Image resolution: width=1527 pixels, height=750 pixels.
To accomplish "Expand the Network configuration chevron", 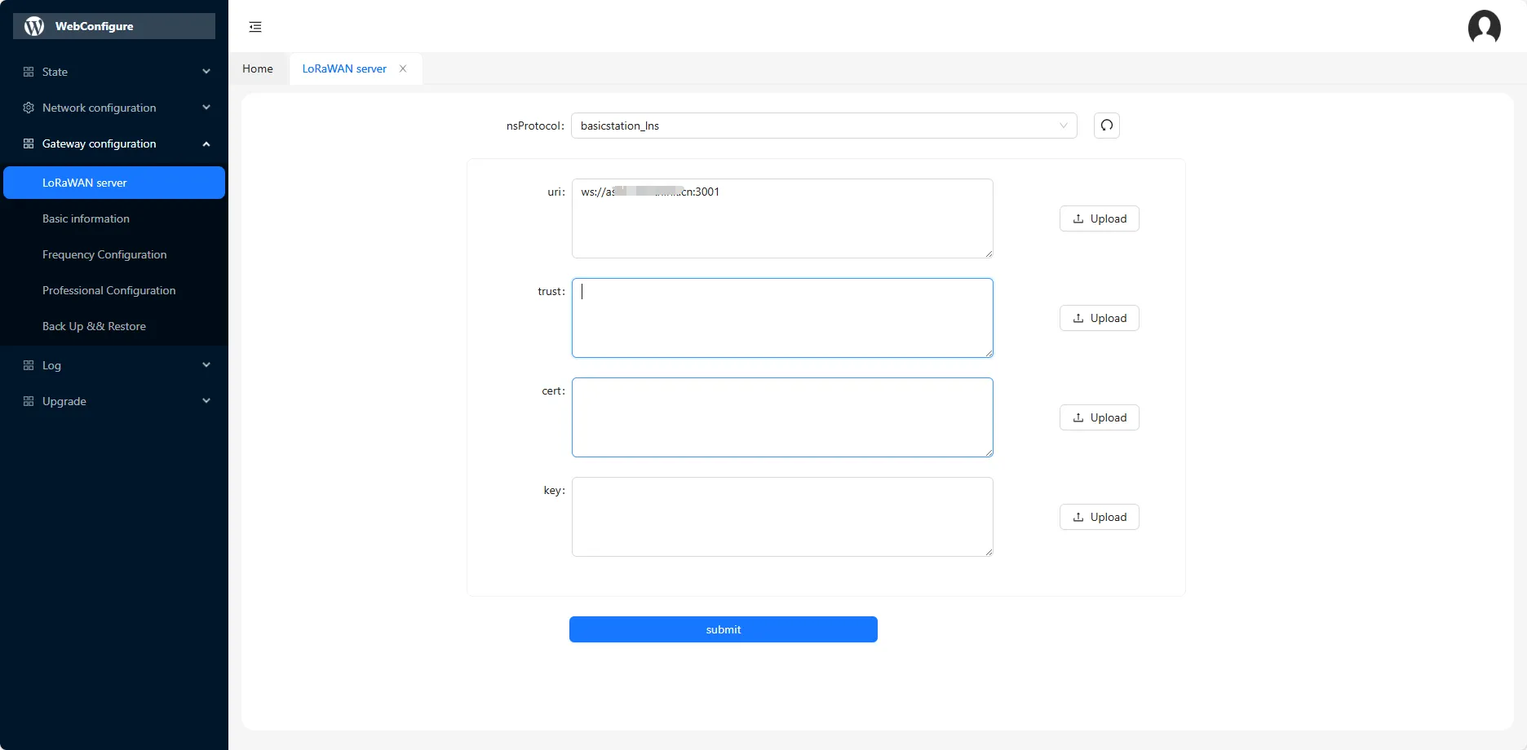I will click(206, 108).
